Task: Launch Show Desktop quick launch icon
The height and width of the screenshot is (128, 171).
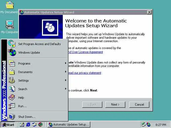Action: [x=22, y=125]
